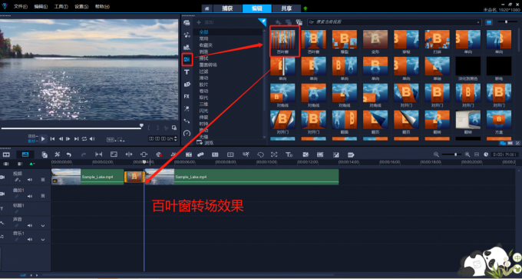Play the preview video
The width and height of the screenshot is (522, 279).
[x=43, y=138]
